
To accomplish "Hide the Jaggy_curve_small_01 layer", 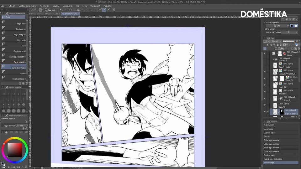I will 265,72.
